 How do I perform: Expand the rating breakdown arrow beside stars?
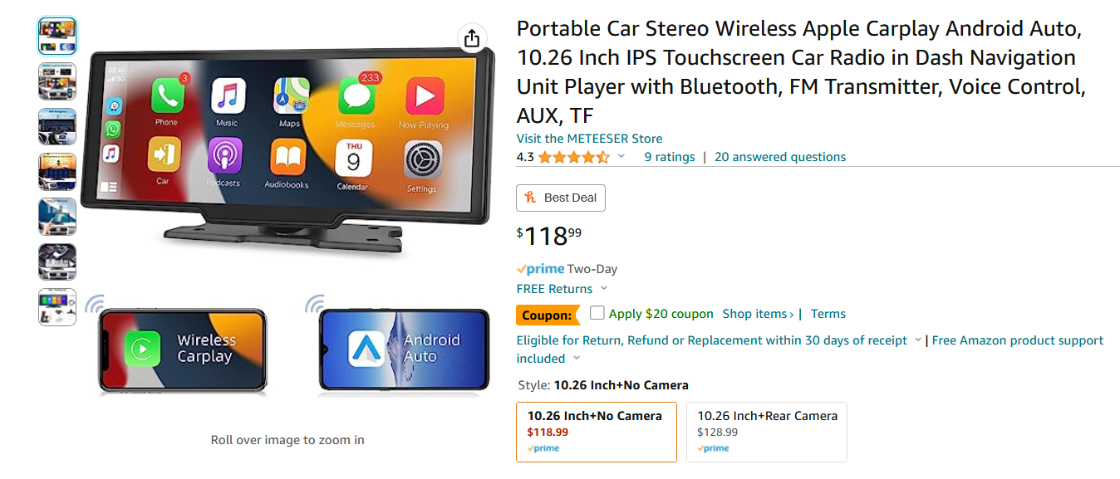pyautogui.click(x=621, y=156)
